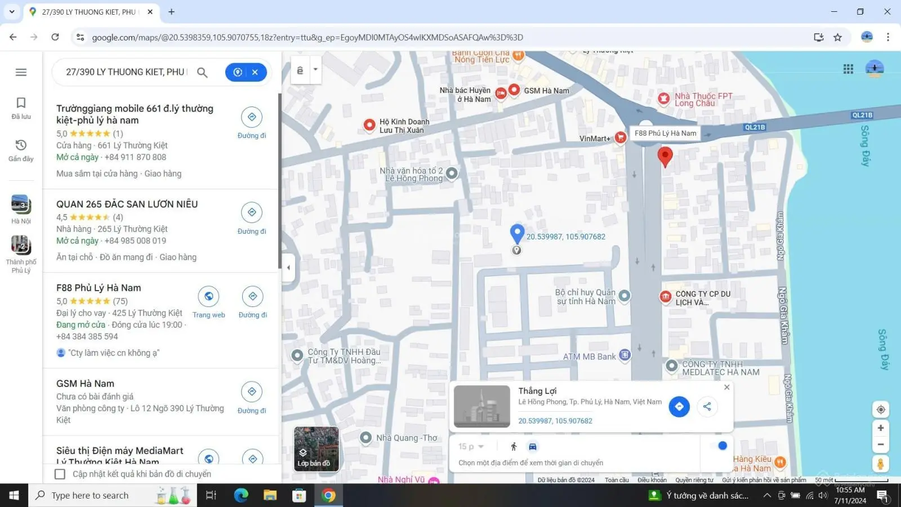Click VinMart+ marker on map
The image size is (901, 507).
(621, 137)
